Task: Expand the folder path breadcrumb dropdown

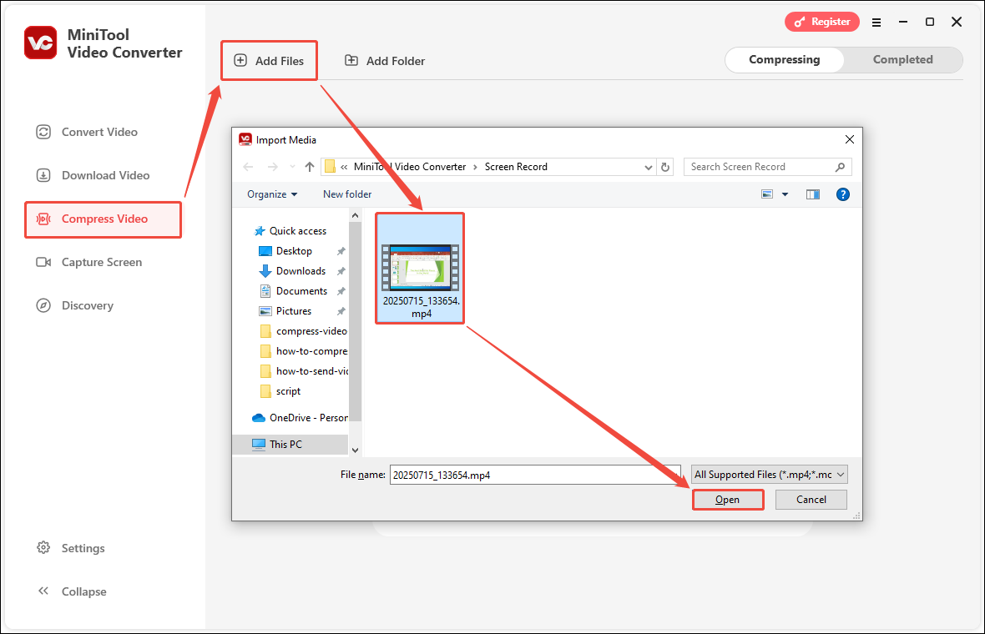Action: point(649,167)
